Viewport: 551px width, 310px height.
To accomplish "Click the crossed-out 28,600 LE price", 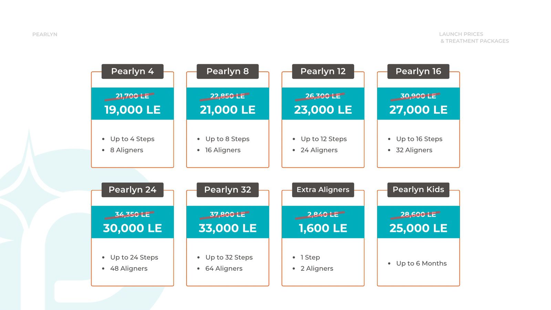I will [x=418, y=215].
